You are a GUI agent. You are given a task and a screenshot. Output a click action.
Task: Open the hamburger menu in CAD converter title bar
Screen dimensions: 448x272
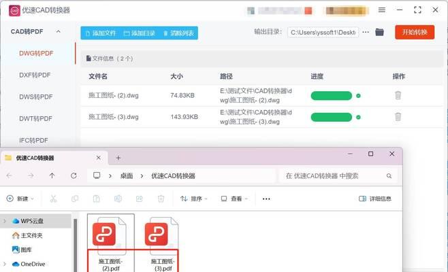point(382,10)
